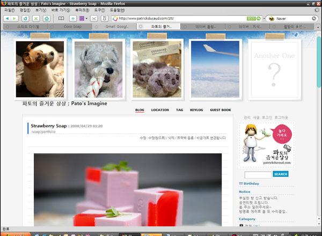Image resolution: width=322 pixels, height=236 pixels.
Task: Open the BLOG navigation link
Action: 140,110
